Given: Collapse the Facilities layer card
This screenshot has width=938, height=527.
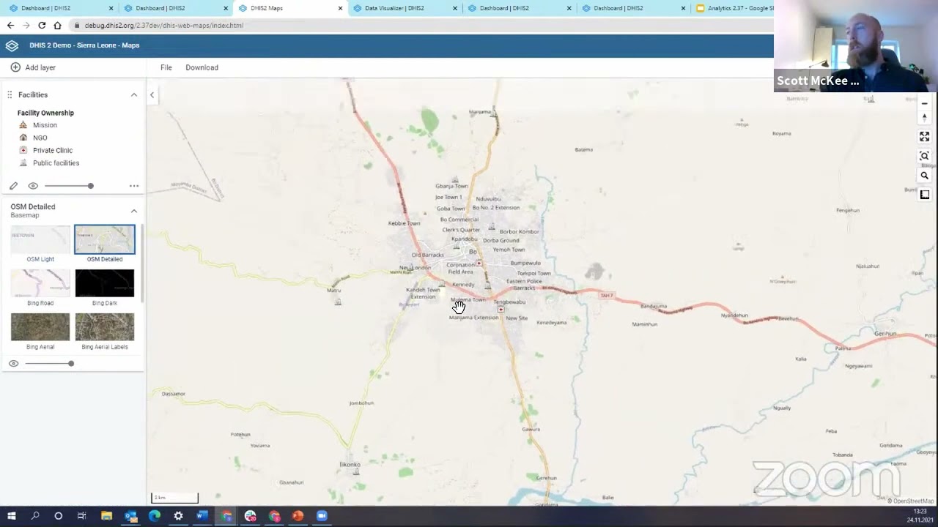Looking at the screenshot, I should (134, 95).
